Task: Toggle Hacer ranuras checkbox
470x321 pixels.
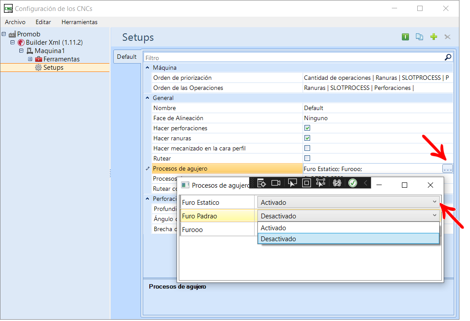Action: (x=307, y=138)
